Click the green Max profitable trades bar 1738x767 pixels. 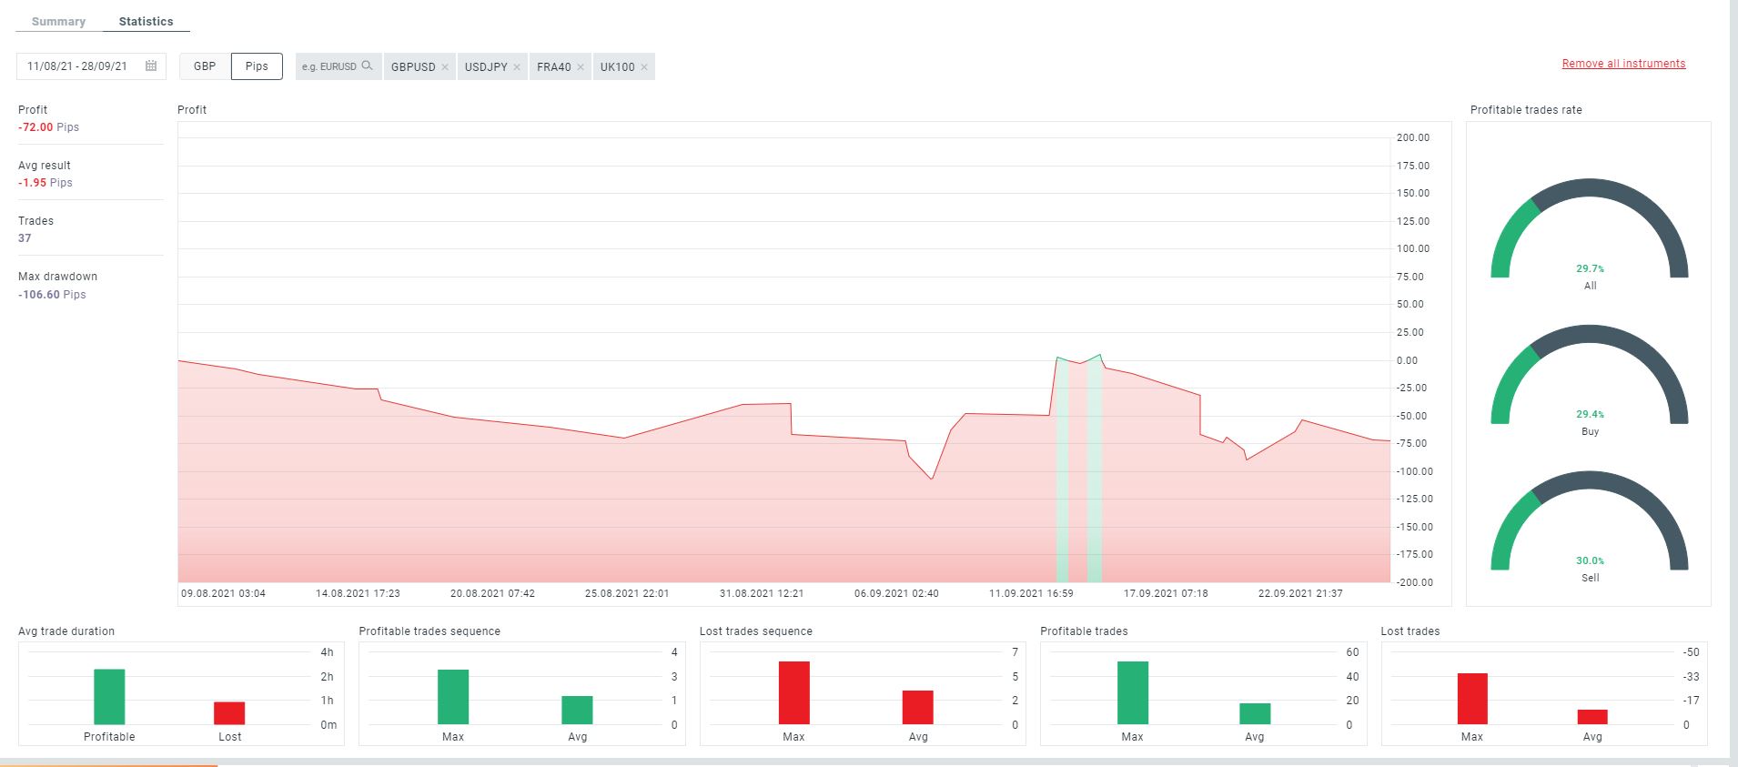[x=1133, y=693]
